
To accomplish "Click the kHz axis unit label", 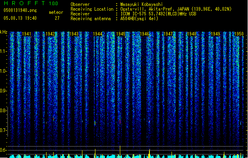I will tap(4, 32).
